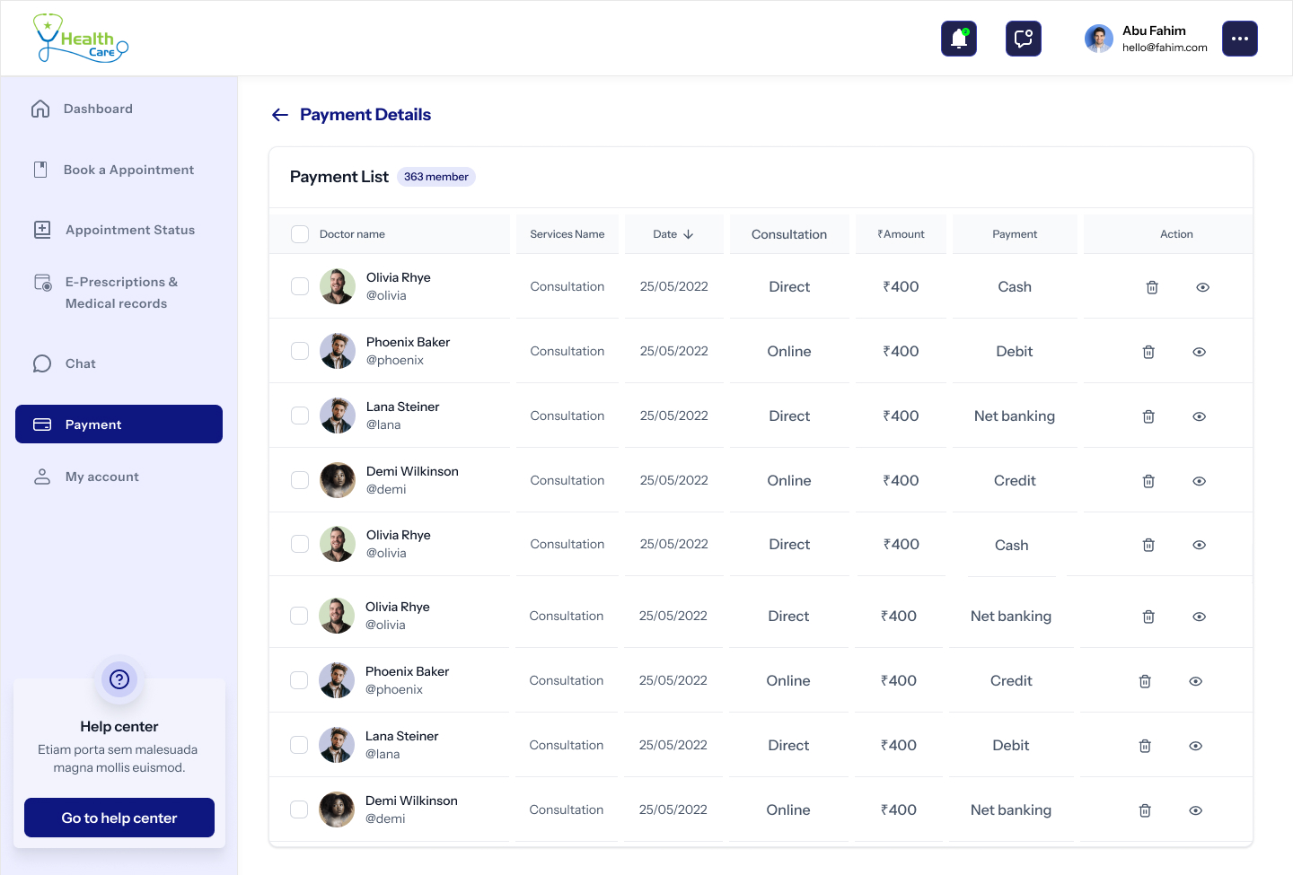Open the three-dots more options button
This screenshot has width=1293, height=875.
[x=1240, y=39]
